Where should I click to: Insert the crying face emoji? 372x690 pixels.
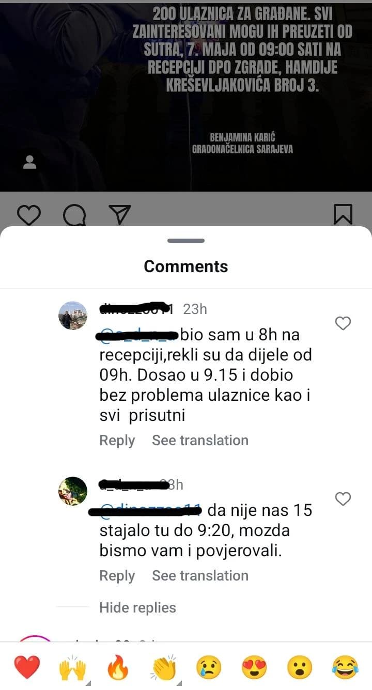(x=209, y=667)
